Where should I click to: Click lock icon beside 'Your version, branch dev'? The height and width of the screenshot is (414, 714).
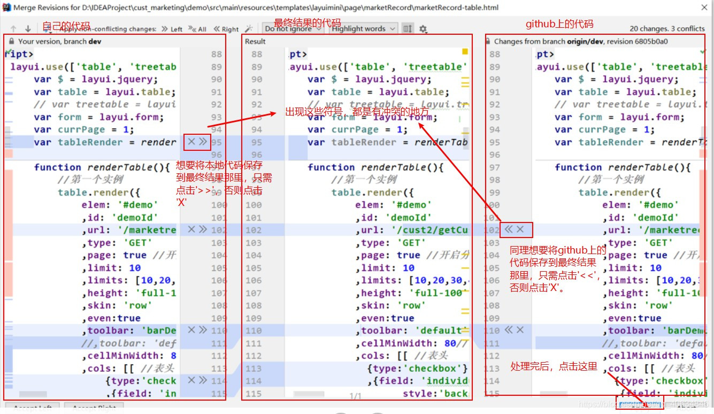tap(12, 41)
